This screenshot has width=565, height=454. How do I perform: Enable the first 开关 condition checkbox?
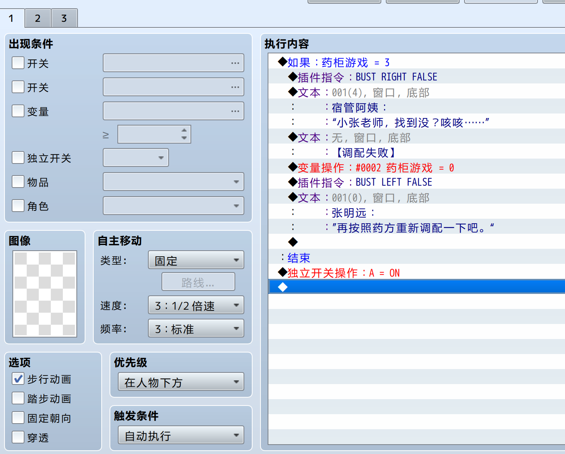click(18, 63)
